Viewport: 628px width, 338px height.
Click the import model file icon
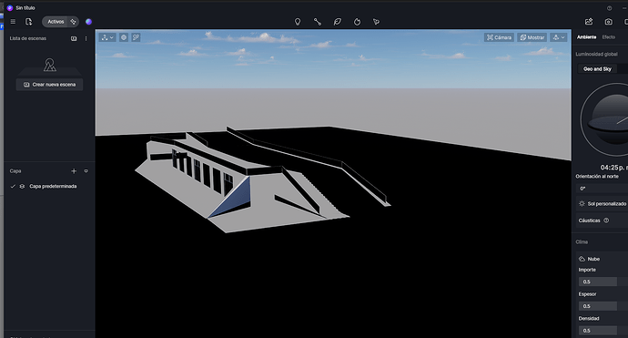[28, 22]
